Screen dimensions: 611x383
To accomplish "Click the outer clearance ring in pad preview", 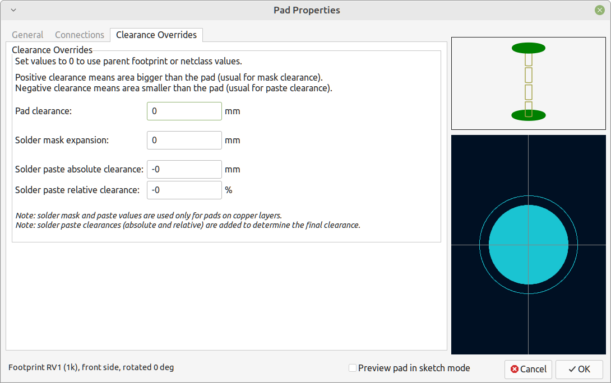I will point(480,245).
